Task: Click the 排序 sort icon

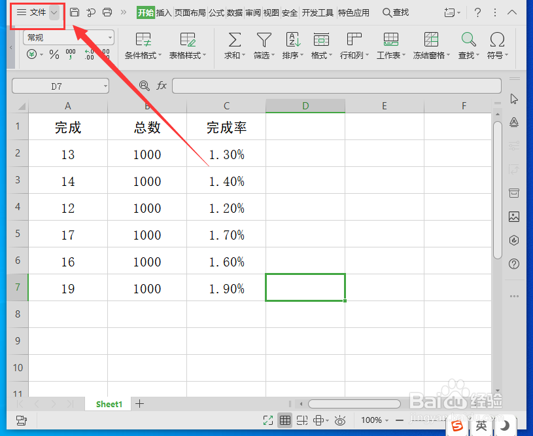Action: (293, 40)
